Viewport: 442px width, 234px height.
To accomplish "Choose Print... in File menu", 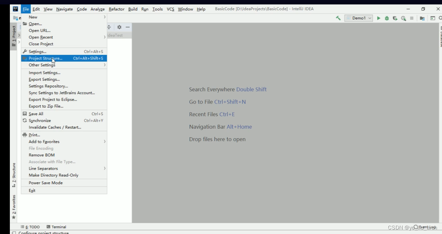I will (x=64, y=135).
